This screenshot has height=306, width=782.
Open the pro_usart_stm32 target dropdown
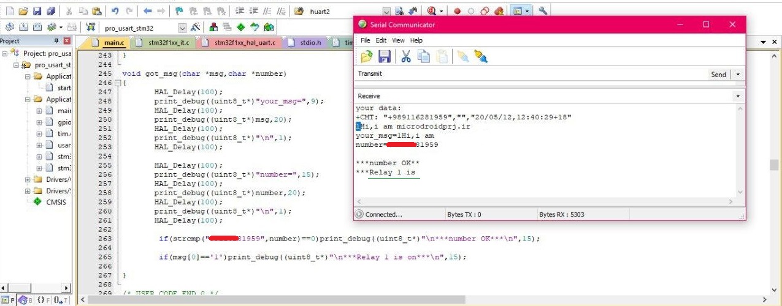pos(182,28)
